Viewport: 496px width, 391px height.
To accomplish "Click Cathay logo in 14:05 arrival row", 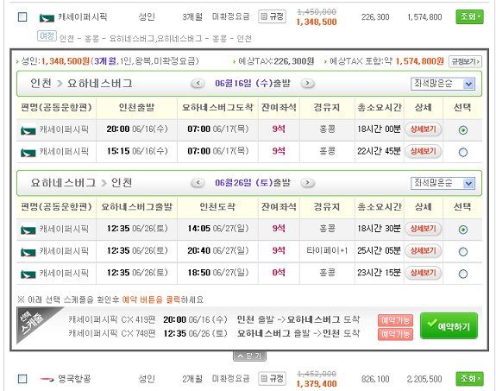I will tap(28, 230).
